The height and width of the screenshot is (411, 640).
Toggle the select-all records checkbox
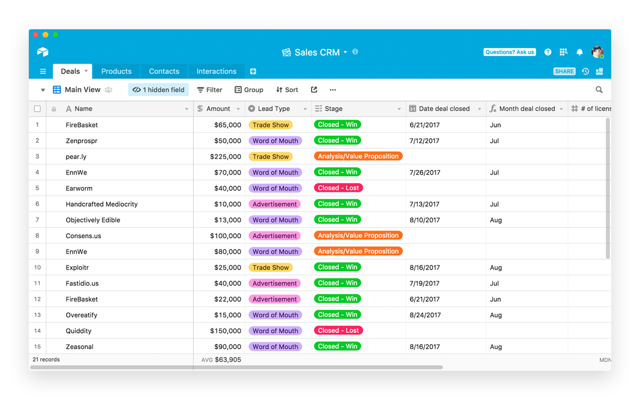37,109
